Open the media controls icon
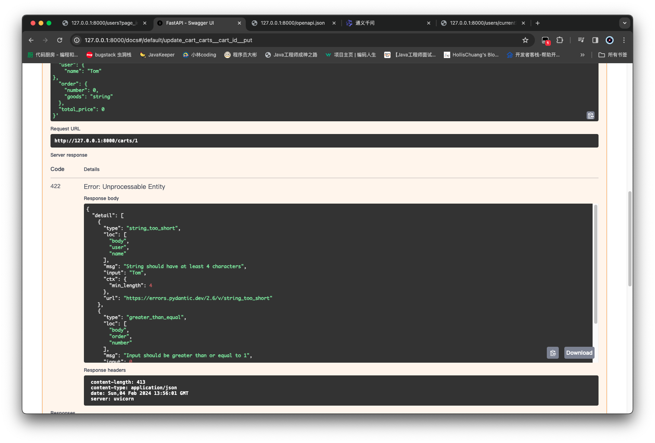 point(581,40)
